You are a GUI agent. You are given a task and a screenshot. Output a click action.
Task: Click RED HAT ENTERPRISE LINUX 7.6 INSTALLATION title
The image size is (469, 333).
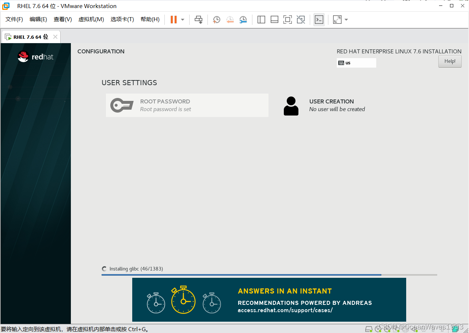[399, 52]
